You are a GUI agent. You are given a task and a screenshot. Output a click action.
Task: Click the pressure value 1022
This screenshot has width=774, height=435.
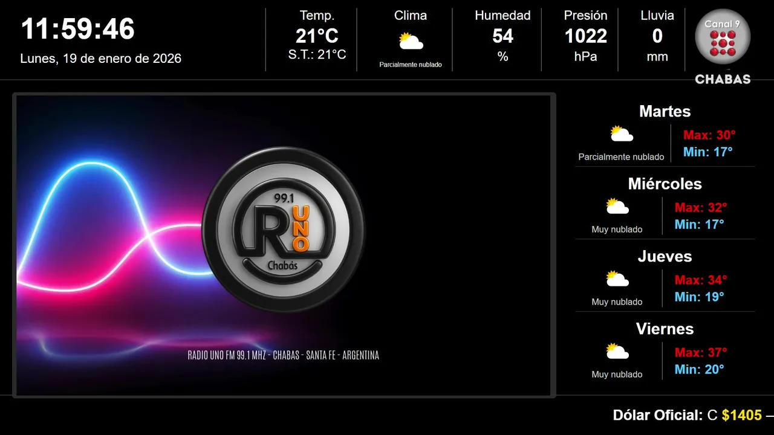[585, 36]
